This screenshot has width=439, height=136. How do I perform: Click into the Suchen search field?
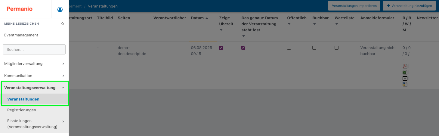(34, 49)
